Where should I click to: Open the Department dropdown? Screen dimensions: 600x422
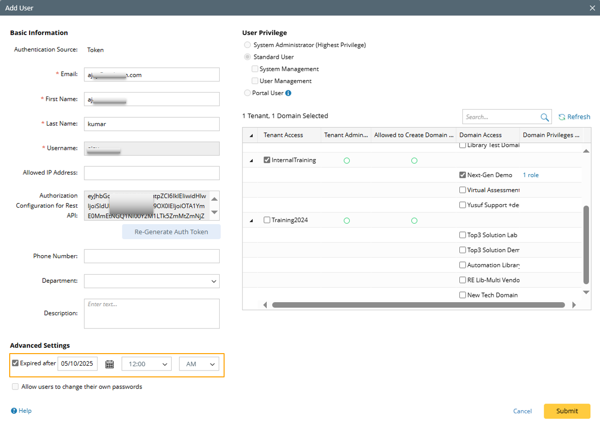point(151,281)
